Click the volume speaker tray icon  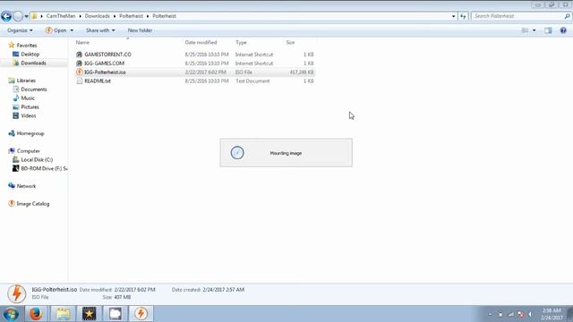(530, 314)
